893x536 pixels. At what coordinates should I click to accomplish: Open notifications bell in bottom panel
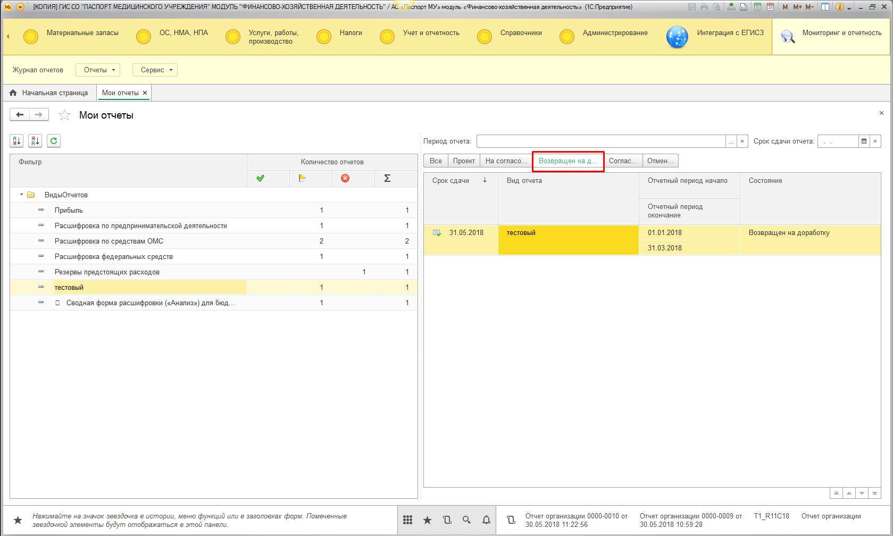point(486,520)
